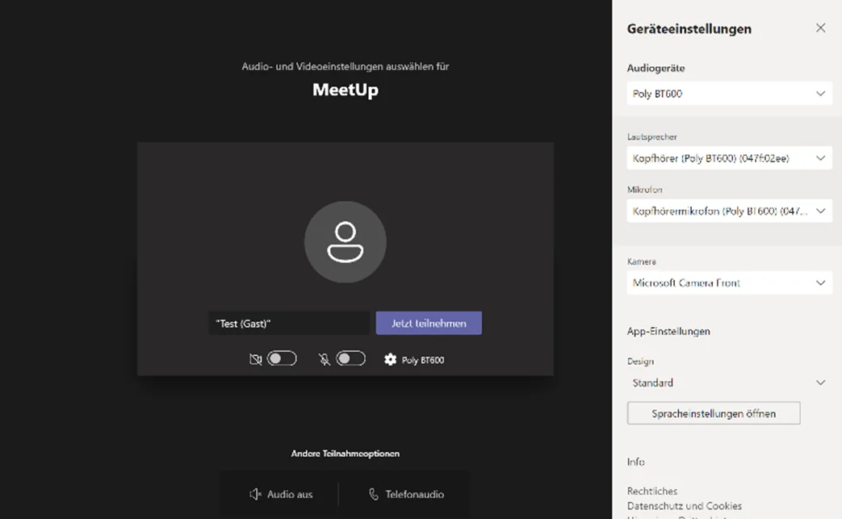Image resolution: width=842 pixels, height=519 pixels.
Task: Open the Rechtliches link
Action: 652,491
